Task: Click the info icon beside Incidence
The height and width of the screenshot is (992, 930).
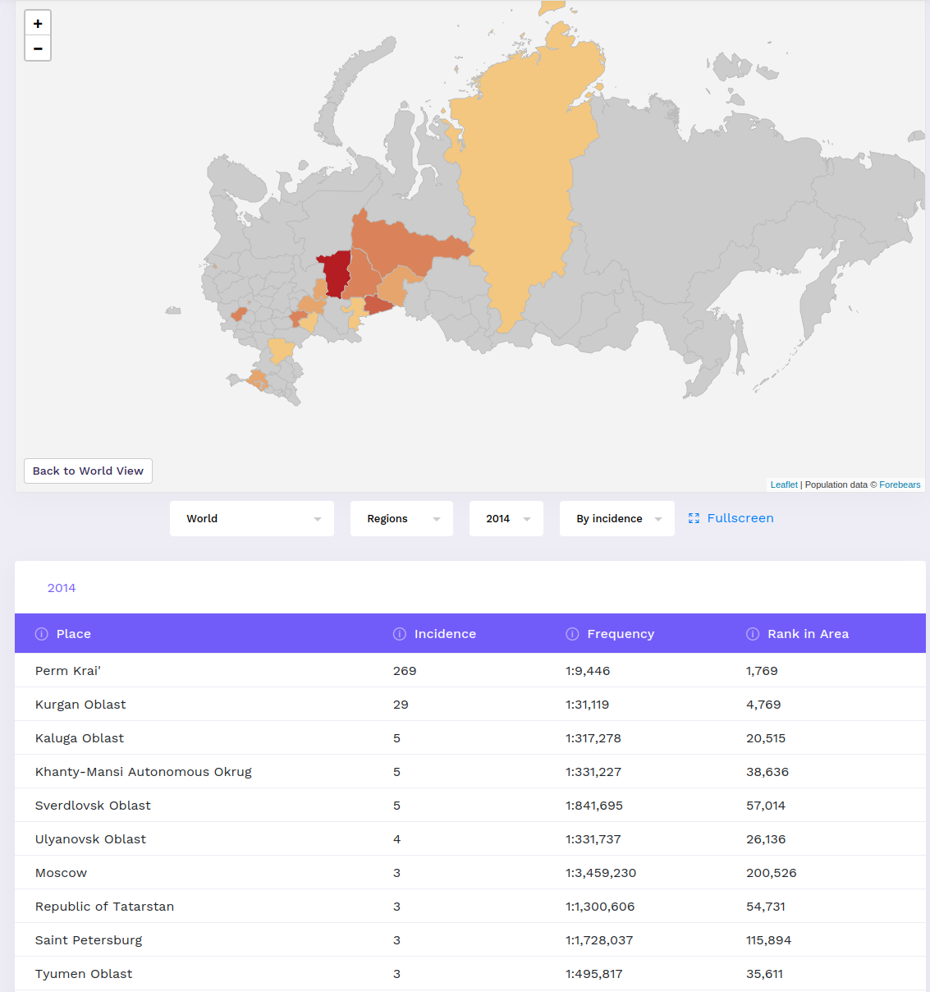Action: tap(400, 634)
